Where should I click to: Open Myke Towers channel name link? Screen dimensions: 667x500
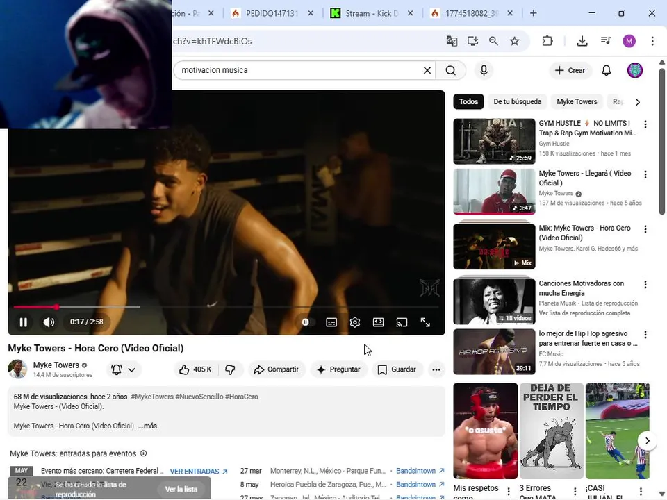coord(56,365)
